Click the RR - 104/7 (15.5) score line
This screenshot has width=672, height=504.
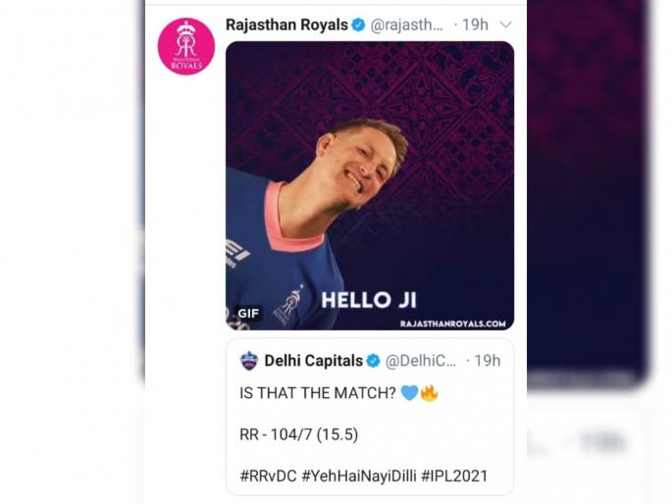[298, 434]
